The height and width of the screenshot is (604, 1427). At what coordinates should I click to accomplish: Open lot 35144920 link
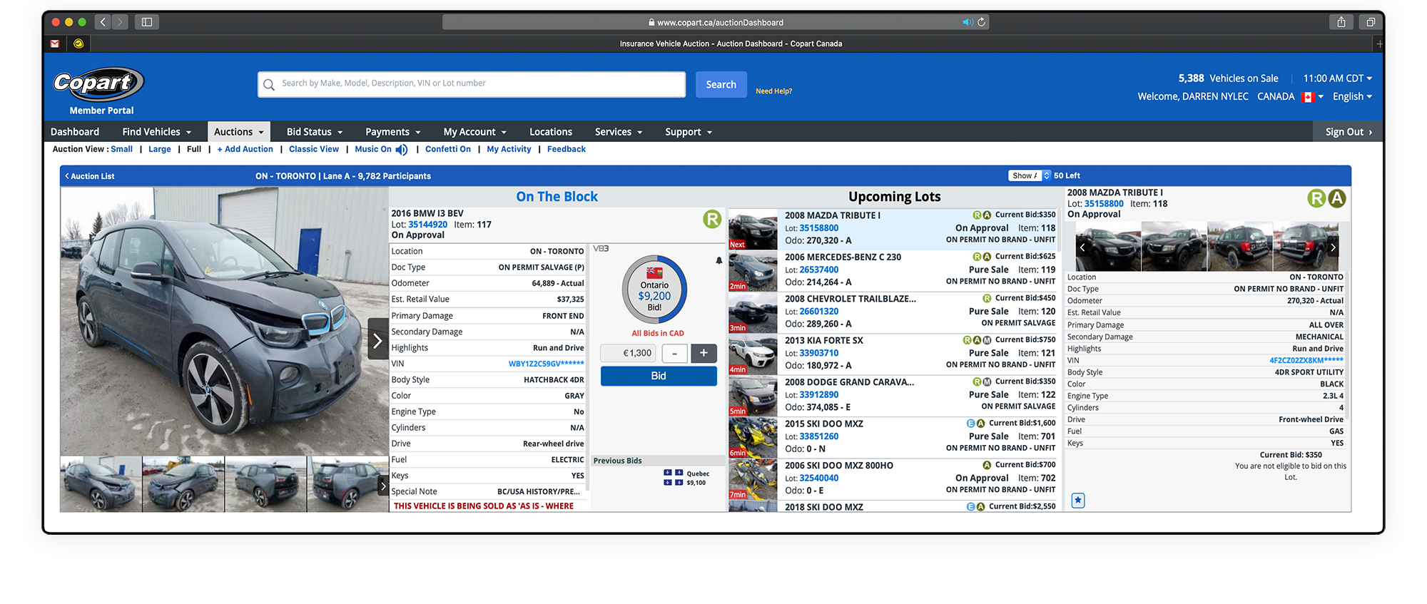427,225
